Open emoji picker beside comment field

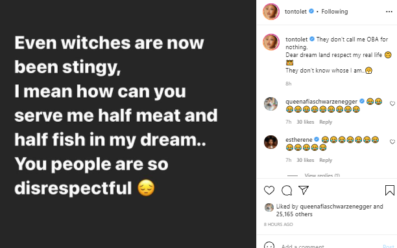tap(269, 245)
